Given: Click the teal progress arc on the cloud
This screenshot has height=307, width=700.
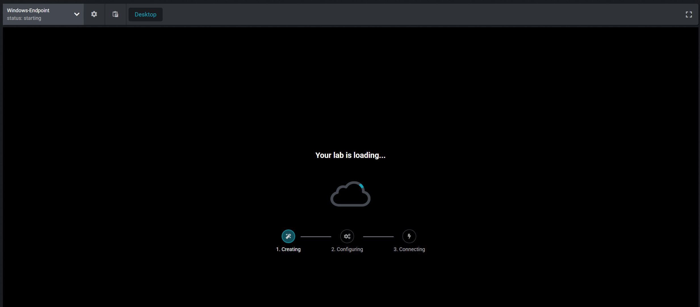Looking at the screenshot, I should point(361,186).
